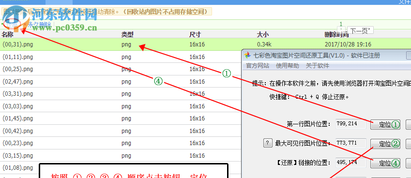The image size is (411, 178).
Task: Sort by the 大小 column header
Action: [263, 34]
